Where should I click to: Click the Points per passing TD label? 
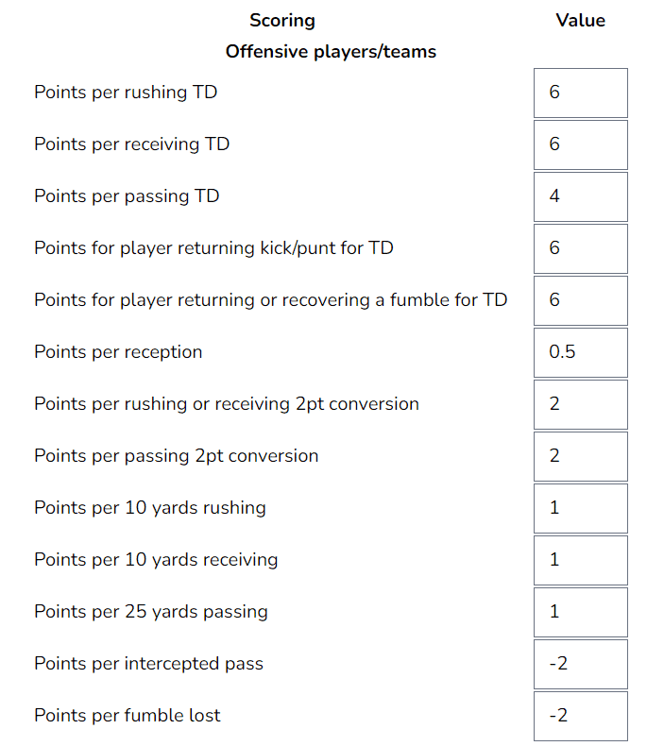[x=127, y=196]
